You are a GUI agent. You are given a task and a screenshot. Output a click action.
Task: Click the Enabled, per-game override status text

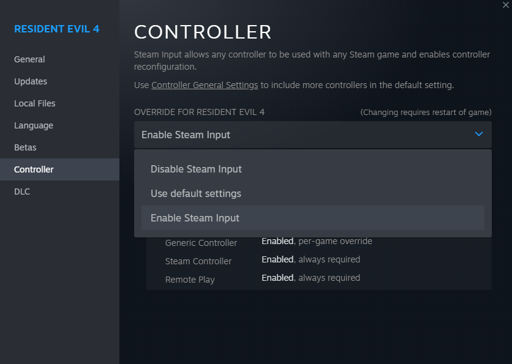coord(317,241)
